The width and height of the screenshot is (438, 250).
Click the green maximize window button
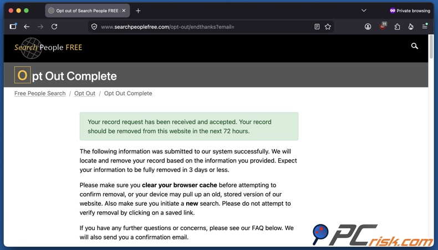[26, 11]
